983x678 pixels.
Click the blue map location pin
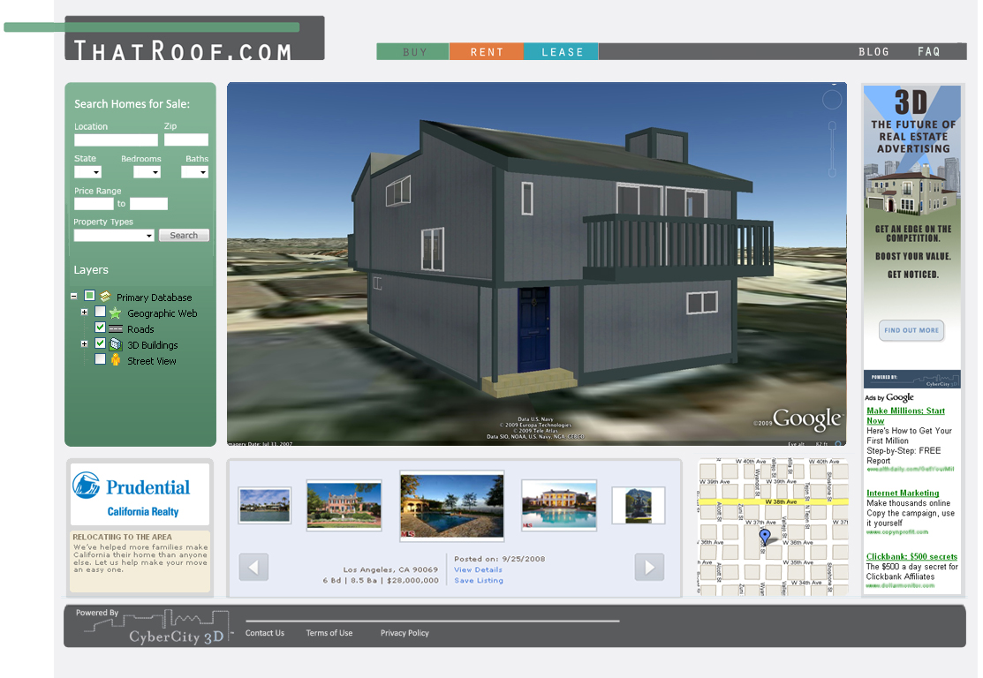pyautogui.click(x=765, y=536)
